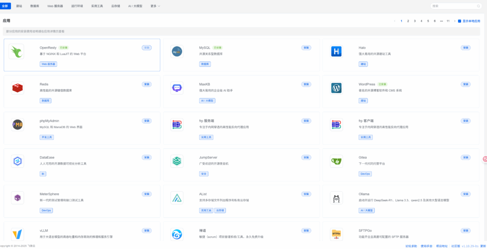Click the 更新 link in footer
This screenshot has width=487, height=249.
click(483, 246)
